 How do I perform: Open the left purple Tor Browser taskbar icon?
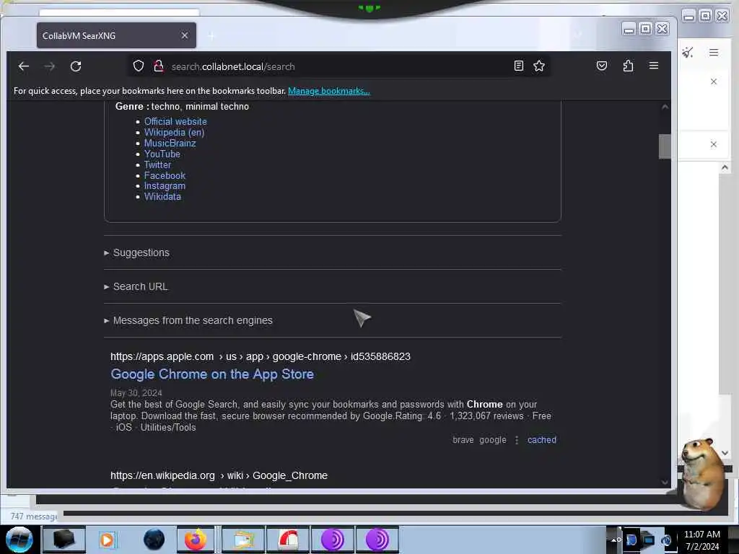pos(332,540)
